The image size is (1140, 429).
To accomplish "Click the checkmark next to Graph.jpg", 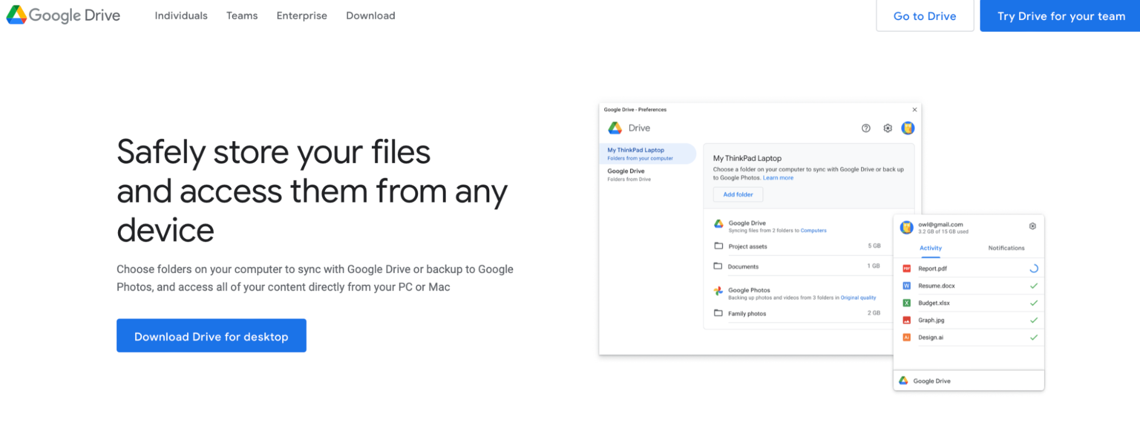I will (1034, 320).
